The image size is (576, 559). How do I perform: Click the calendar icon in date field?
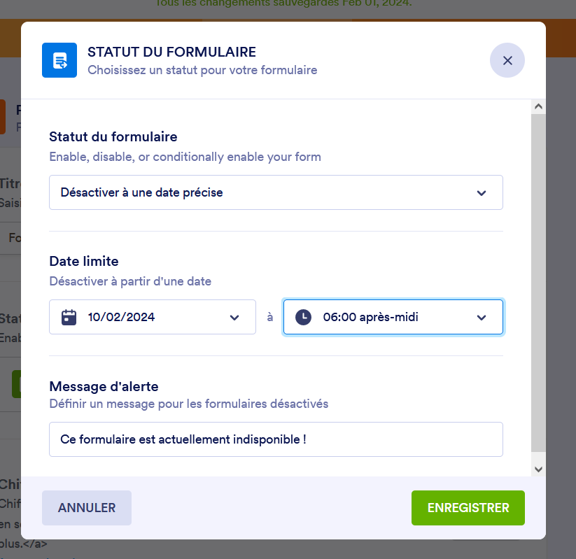point(69,317)
